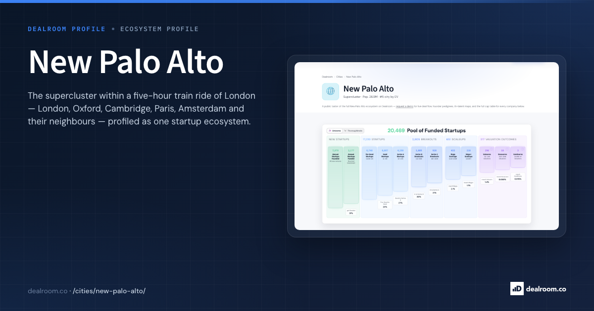This screenshot has width=594, height=311.
Task: Click the Pre-Seed Startups column
Action: click(x=369, y=173)
